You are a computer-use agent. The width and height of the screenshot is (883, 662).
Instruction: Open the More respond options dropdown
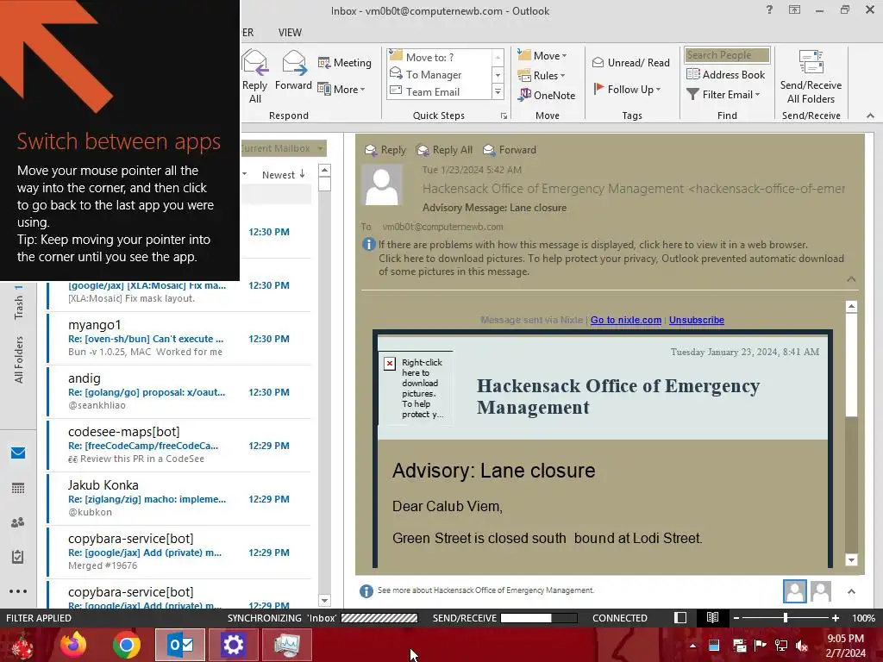tap(341, 89)
